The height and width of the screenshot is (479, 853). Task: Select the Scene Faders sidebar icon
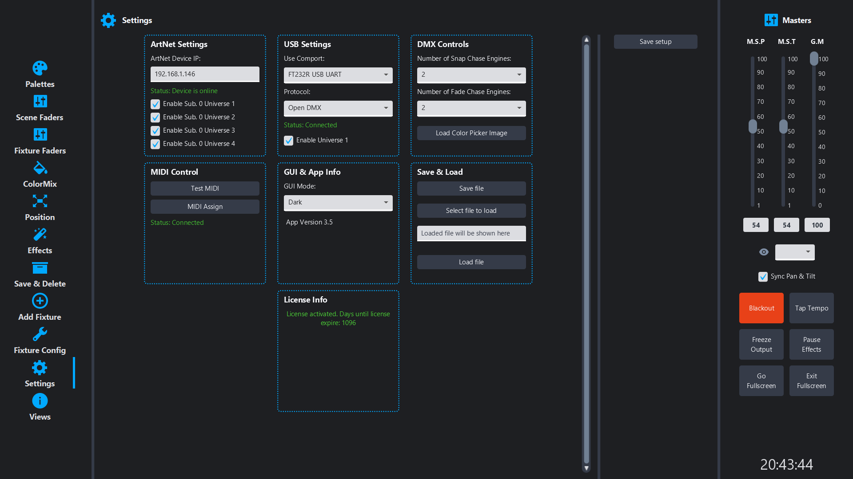[40, 101]
